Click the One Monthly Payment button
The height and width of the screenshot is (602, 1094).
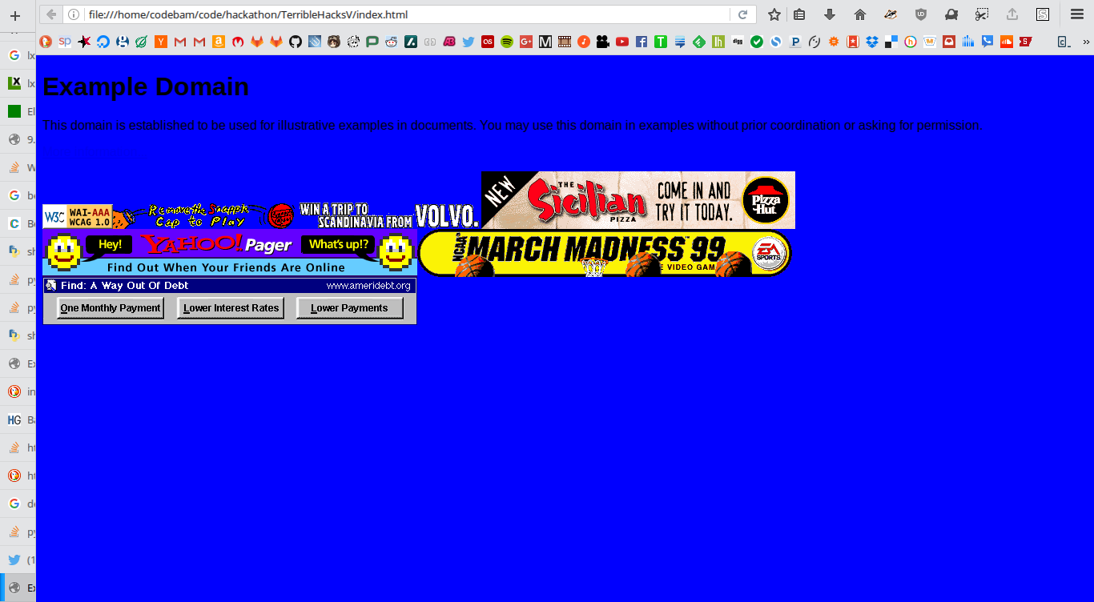coord(111,308)
